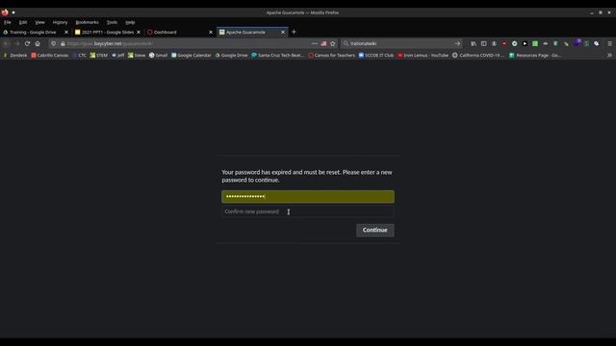
Task: Reload the current page
Action: [x=27, y=43]
